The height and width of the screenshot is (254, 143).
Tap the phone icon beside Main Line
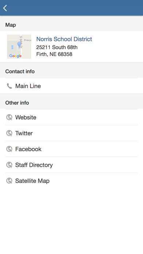point(9,86)
